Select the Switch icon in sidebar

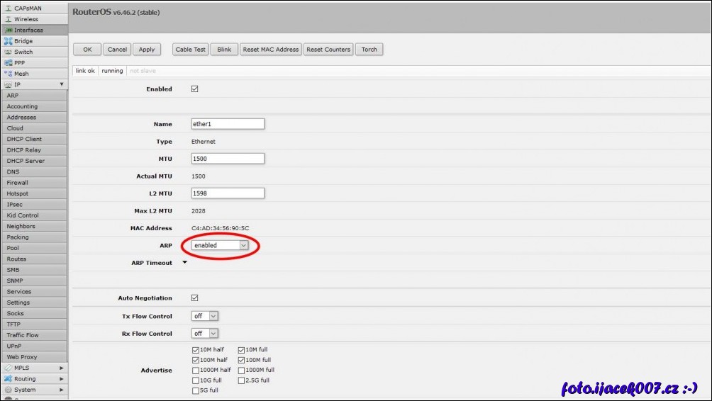tap(9, 52)
